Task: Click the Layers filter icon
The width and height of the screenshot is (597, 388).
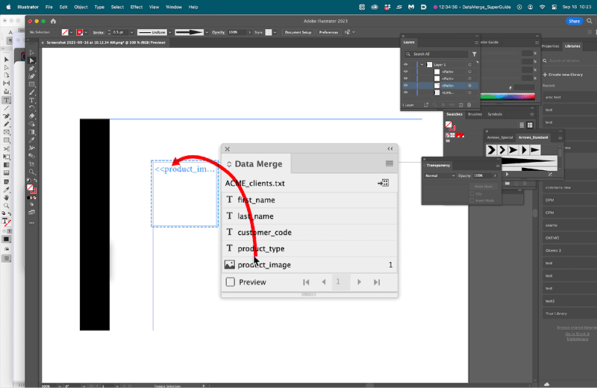Action: [475, 54]
